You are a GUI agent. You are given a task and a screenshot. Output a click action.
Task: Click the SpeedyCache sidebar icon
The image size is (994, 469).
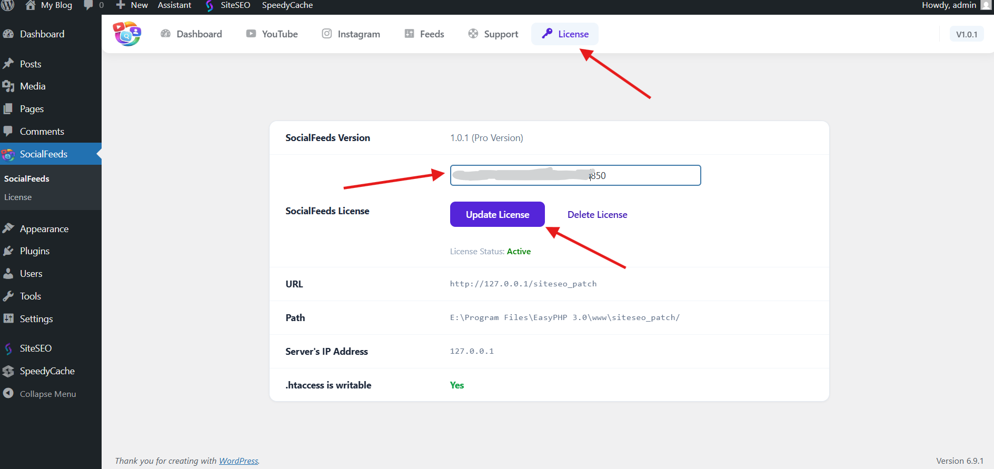pos(8,371)
